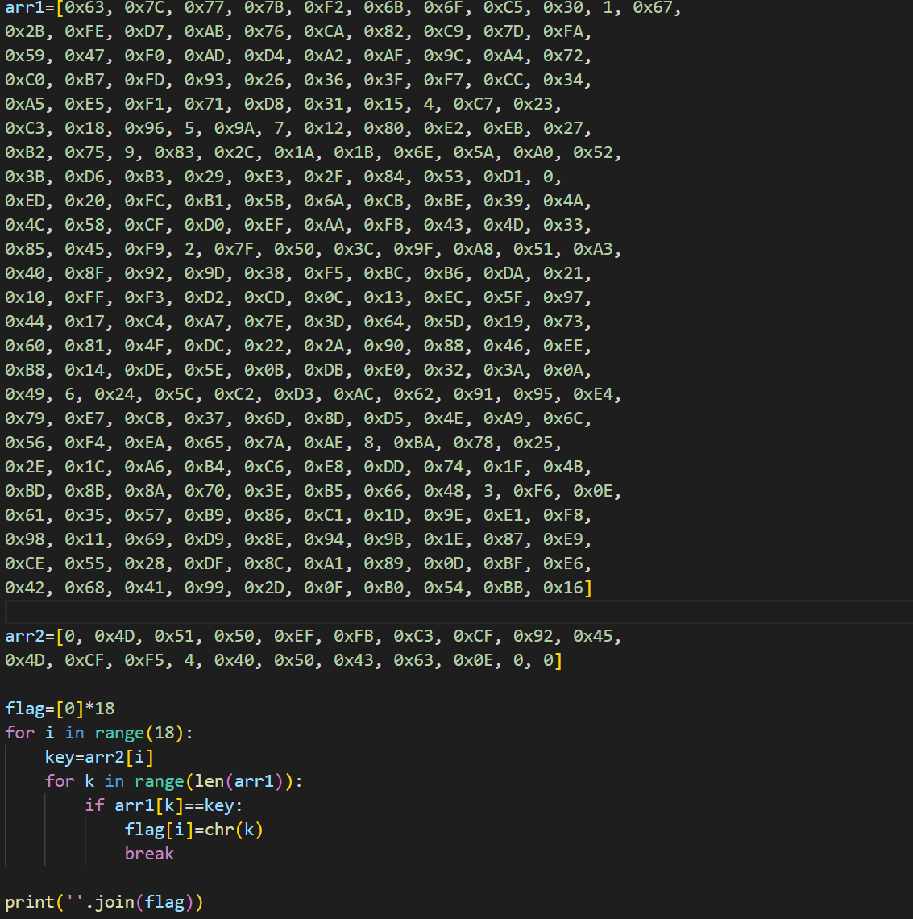Image resolution: width=913 pixels, height=919 pixels.
Task: Click the value 0xBD in arr1
Action: coord(25,491)
